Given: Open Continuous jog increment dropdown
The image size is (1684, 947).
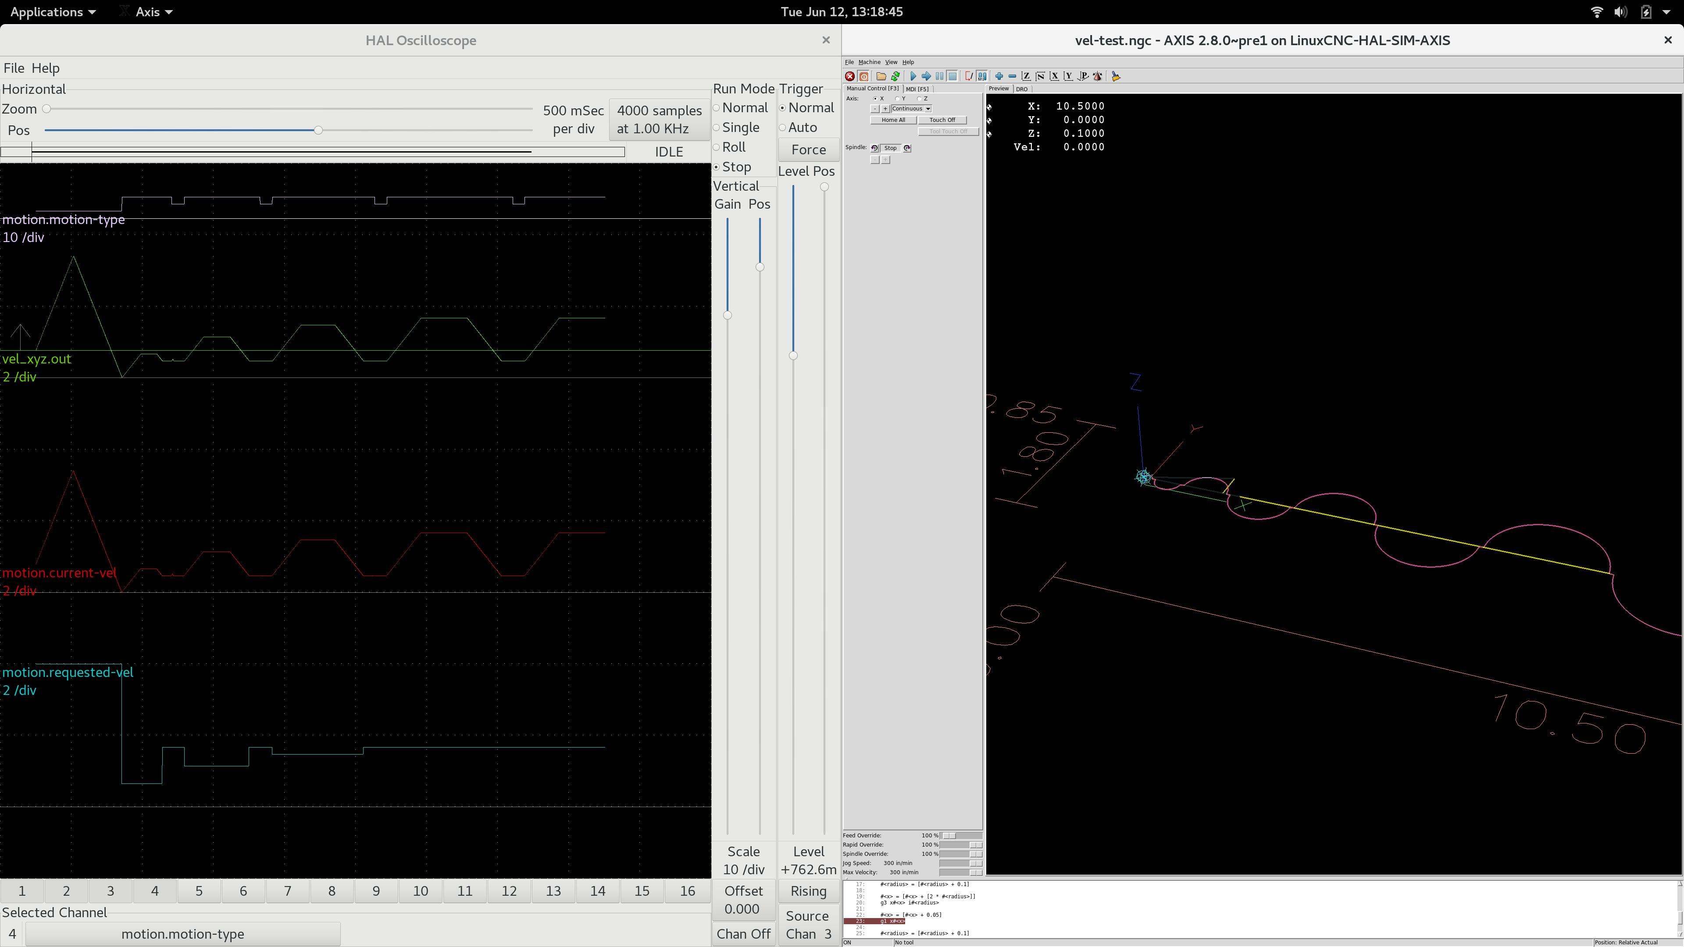Looking at the screenshot, I should (x=911, y=108).
